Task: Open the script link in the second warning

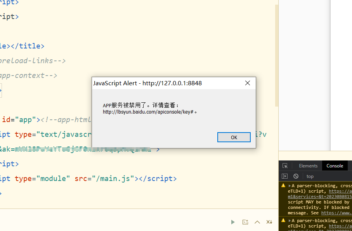Action: [x=340, y=226]
